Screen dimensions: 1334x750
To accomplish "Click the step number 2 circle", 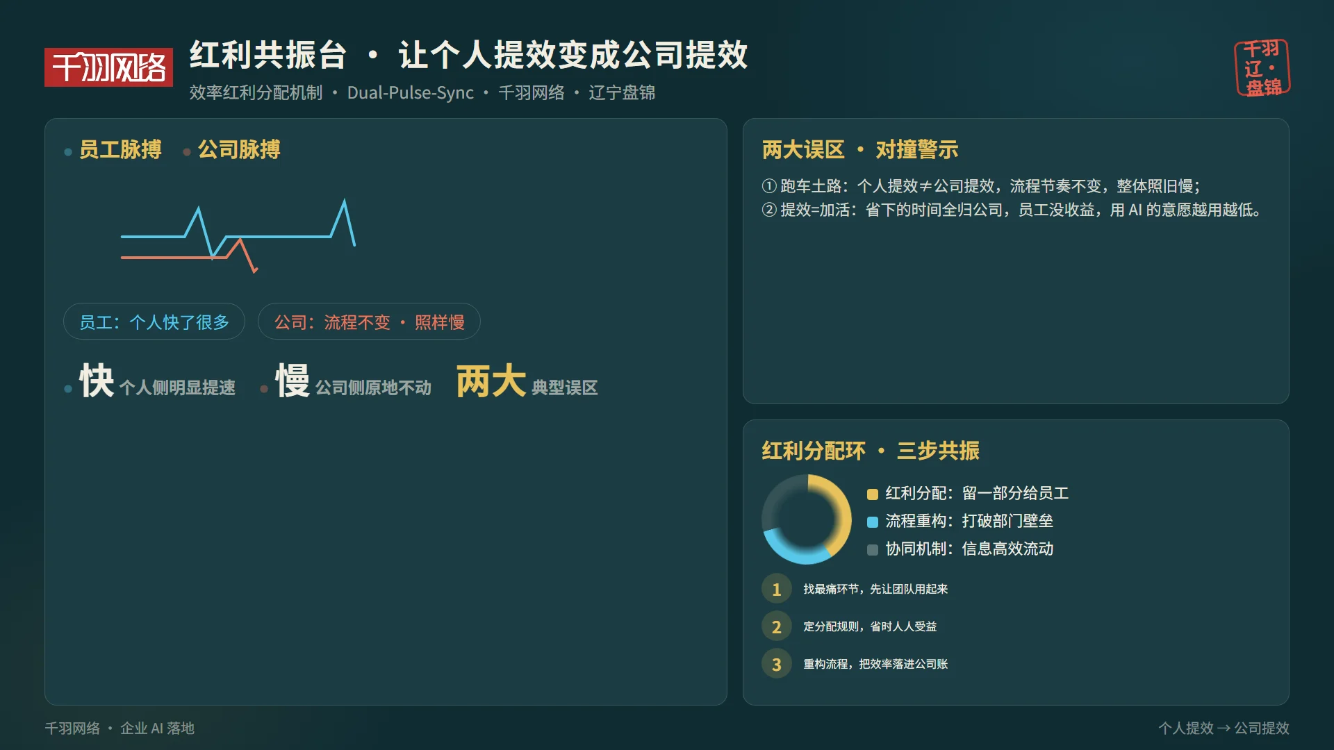I will point(777,627).
